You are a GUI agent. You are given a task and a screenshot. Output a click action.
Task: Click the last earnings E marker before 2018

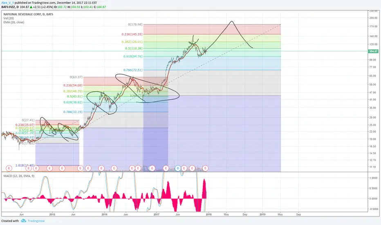click(205, 168)
